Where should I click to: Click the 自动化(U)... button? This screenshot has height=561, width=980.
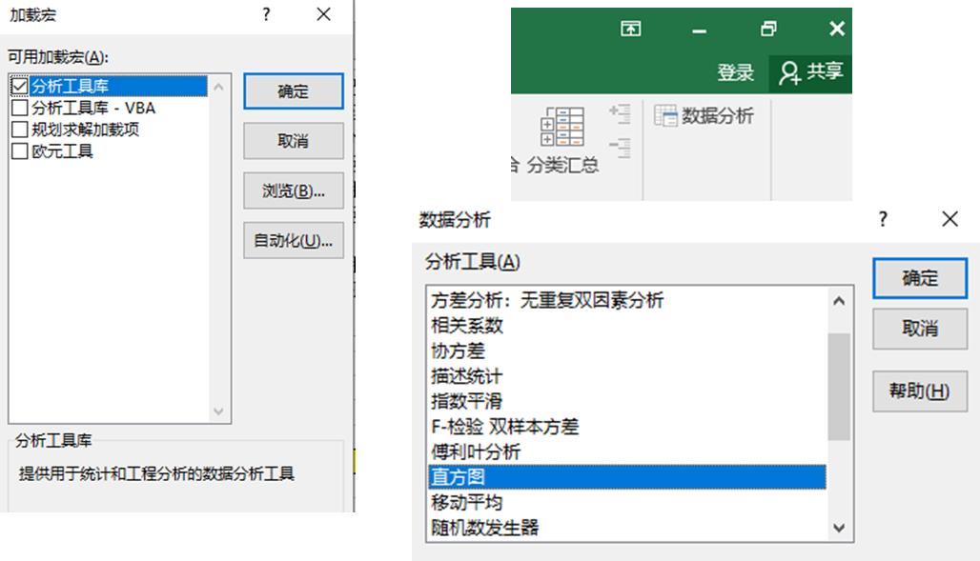point(293,241)
